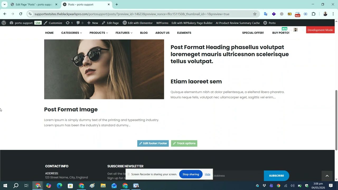Open Chrome's three-dot menu
Image resolution: width=338 pixels, height=190 pixels.
pos(333,14)
